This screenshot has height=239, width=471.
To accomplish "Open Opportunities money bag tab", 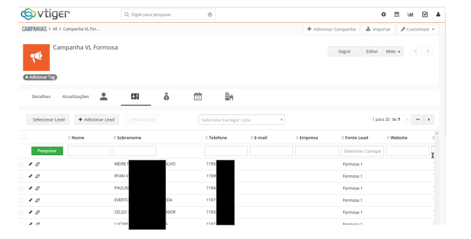I will 167,97.
